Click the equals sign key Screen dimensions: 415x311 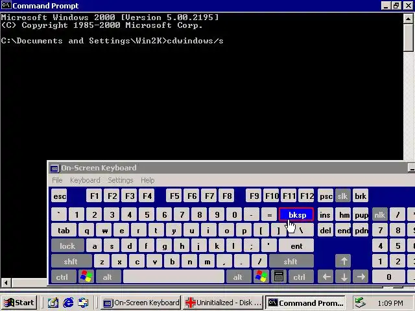point(269,214)
